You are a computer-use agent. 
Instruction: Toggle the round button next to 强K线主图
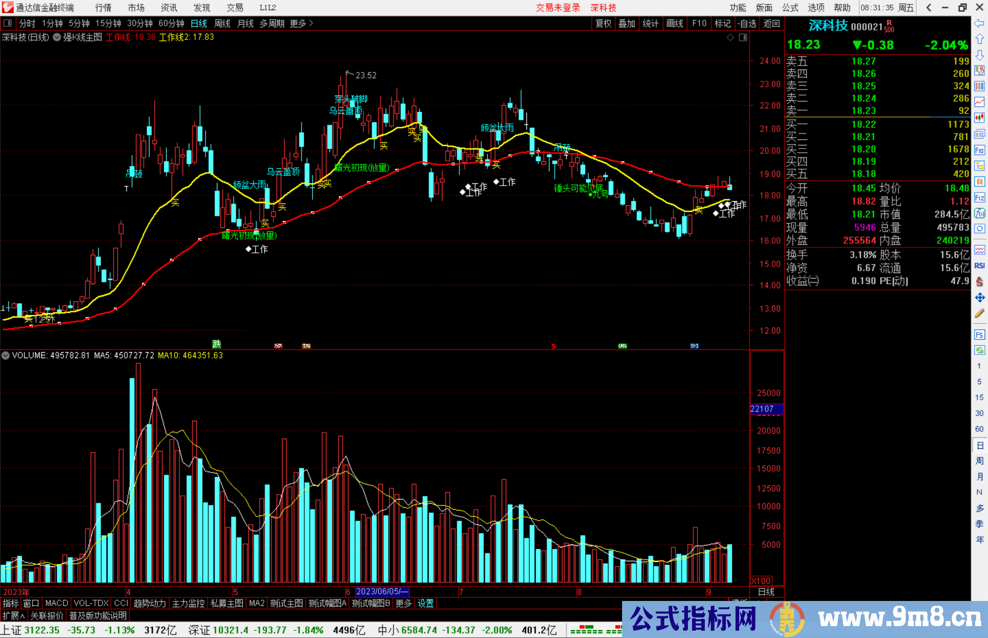coord(57,38)
